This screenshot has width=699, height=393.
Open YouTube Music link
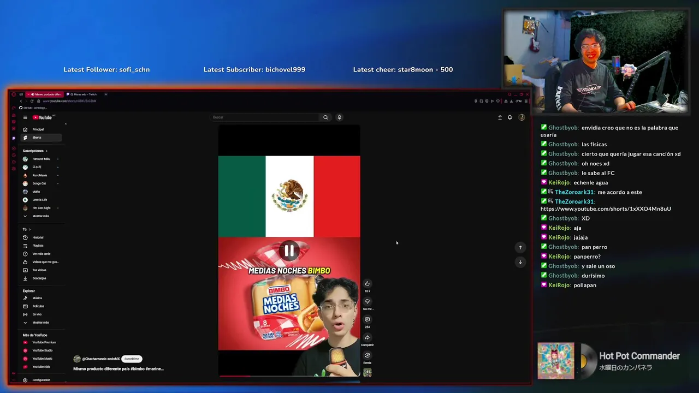tap(41, 359)
